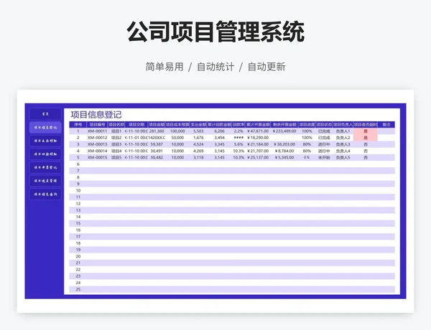This screenshot has height=330, width=431.
Task: Select the 负责人1 cell
Action: point(343,131)
